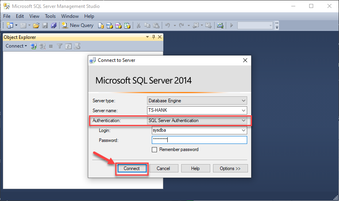Click Connect Object Explorer icon
Screen dimensions: 339x201
[x=33, y=46]
